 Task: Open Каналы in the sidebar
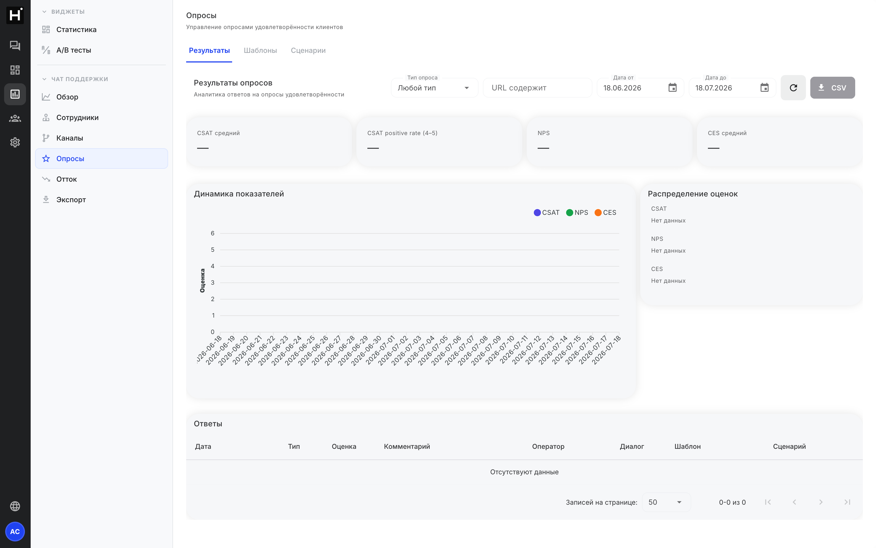tap(101, 138)
